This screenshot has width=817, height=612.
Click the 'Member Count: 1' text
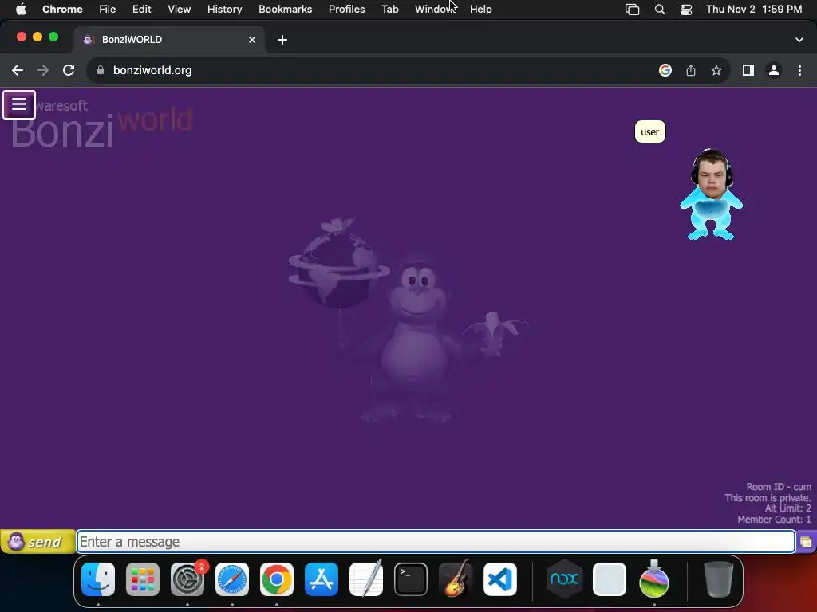(774, 520)
